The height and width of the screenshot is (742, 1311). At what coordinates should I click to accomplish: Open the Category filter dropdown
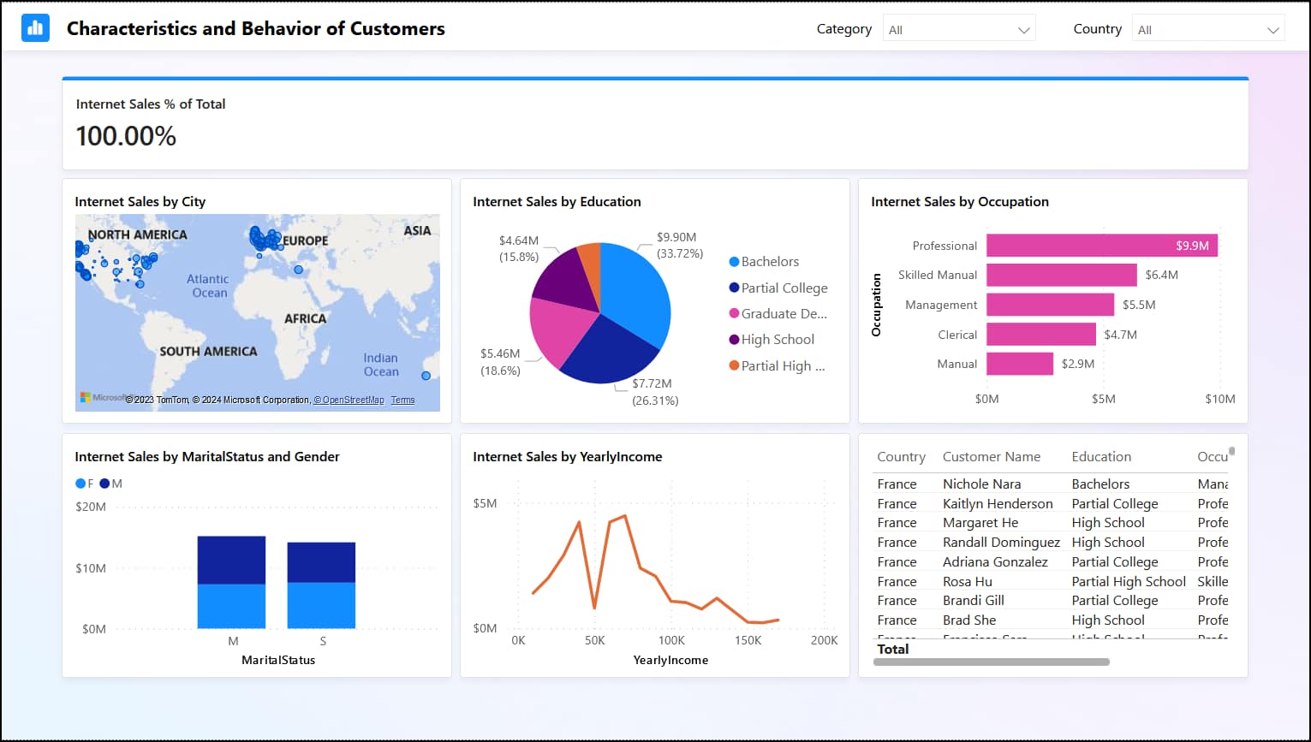tap(958, 27)
